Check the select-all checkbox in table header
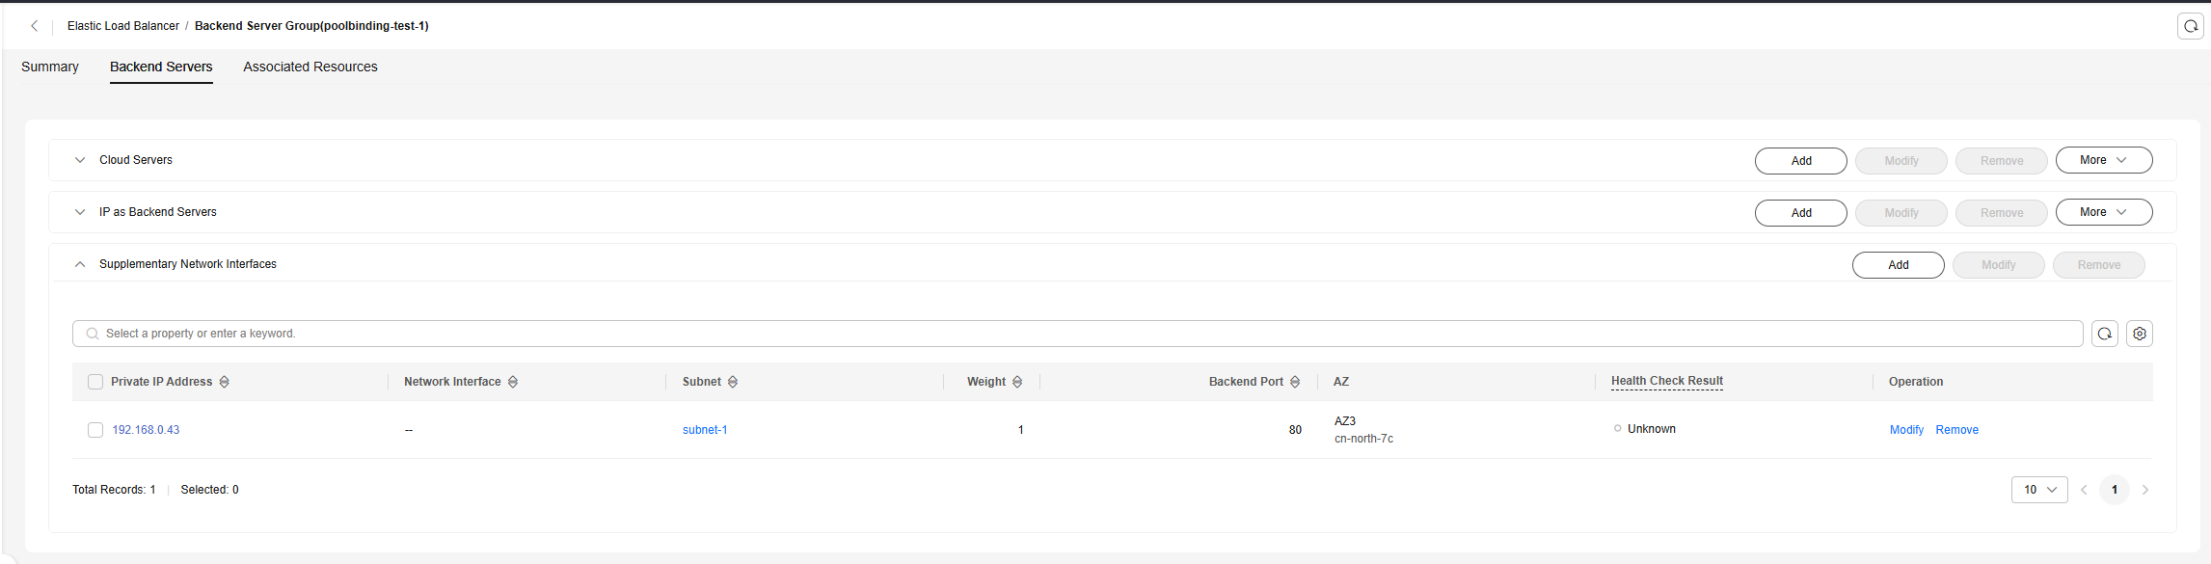This screenshot has width=2211, height=564. tap(95, 382)
